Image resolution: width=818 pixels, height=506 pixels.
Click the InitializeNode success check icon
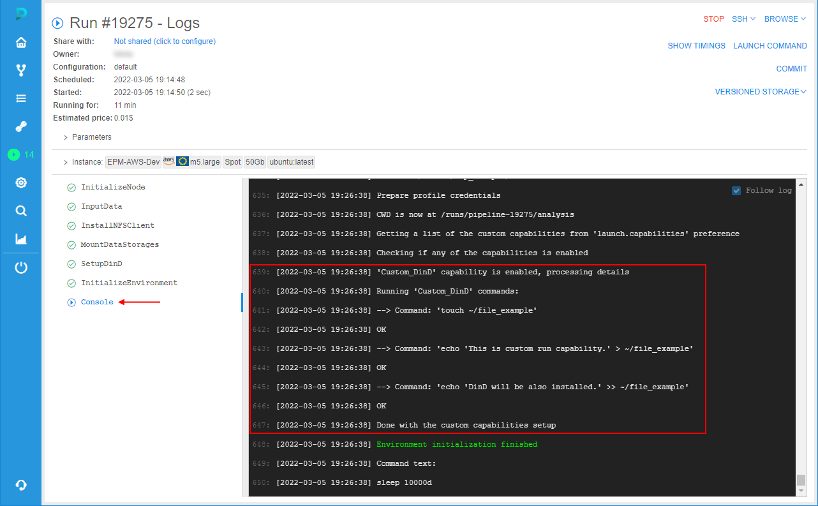(71, 188)
